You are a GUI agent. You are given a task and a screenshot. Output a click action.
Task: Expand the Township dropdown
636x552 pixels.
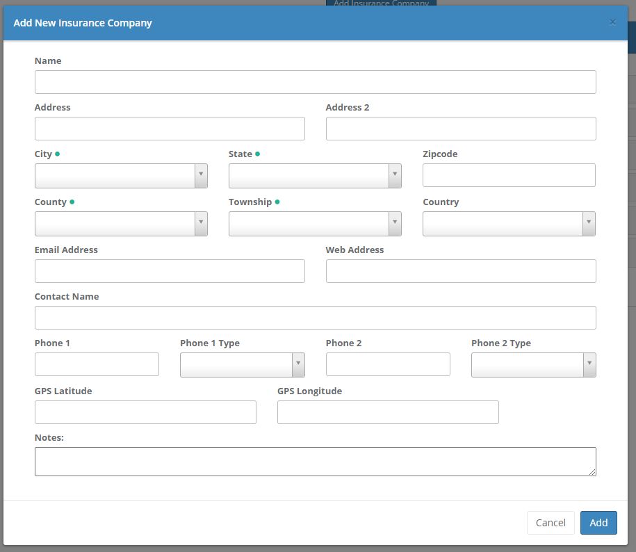[314, 224]
